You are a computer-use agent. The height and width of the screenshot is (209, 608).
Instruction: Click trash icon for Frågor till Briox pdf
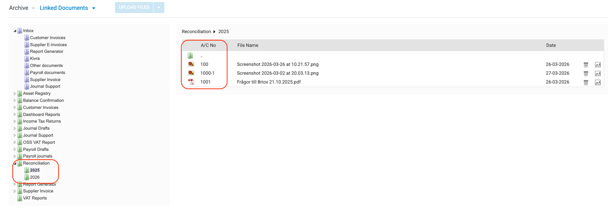coord(586,82)
